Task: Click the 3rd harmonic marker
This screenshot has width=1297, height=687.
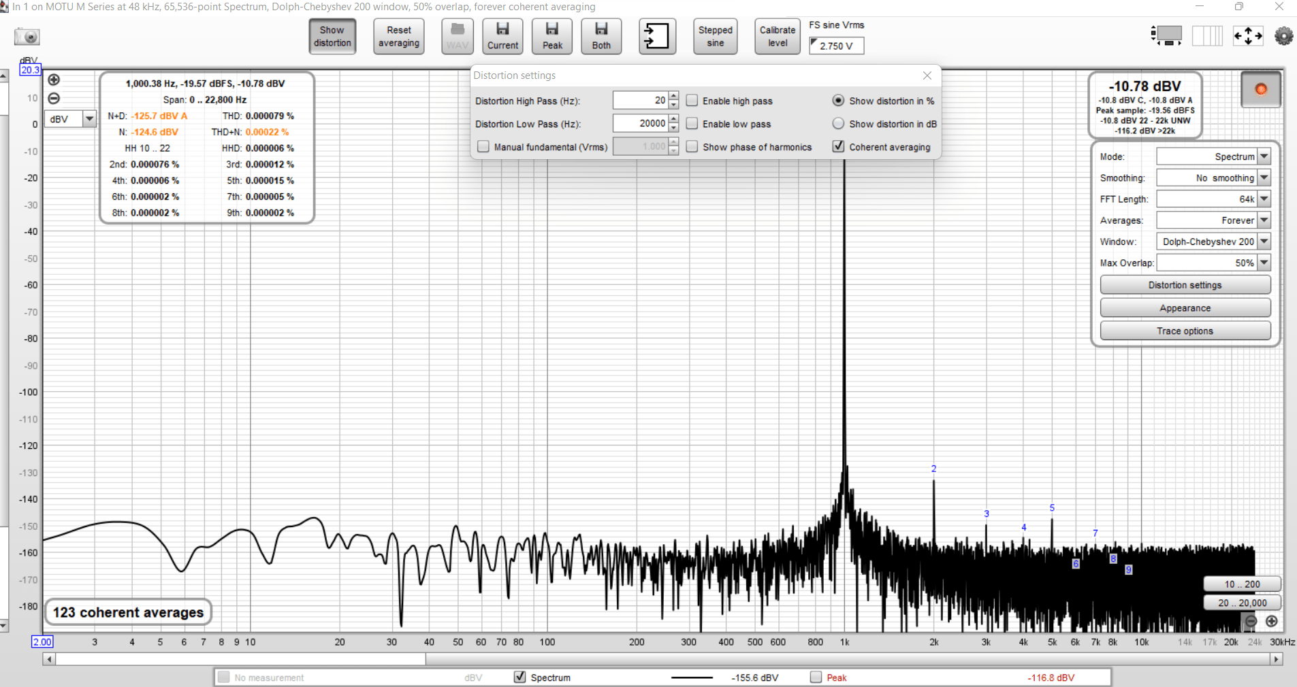Action: pos(987,514)
